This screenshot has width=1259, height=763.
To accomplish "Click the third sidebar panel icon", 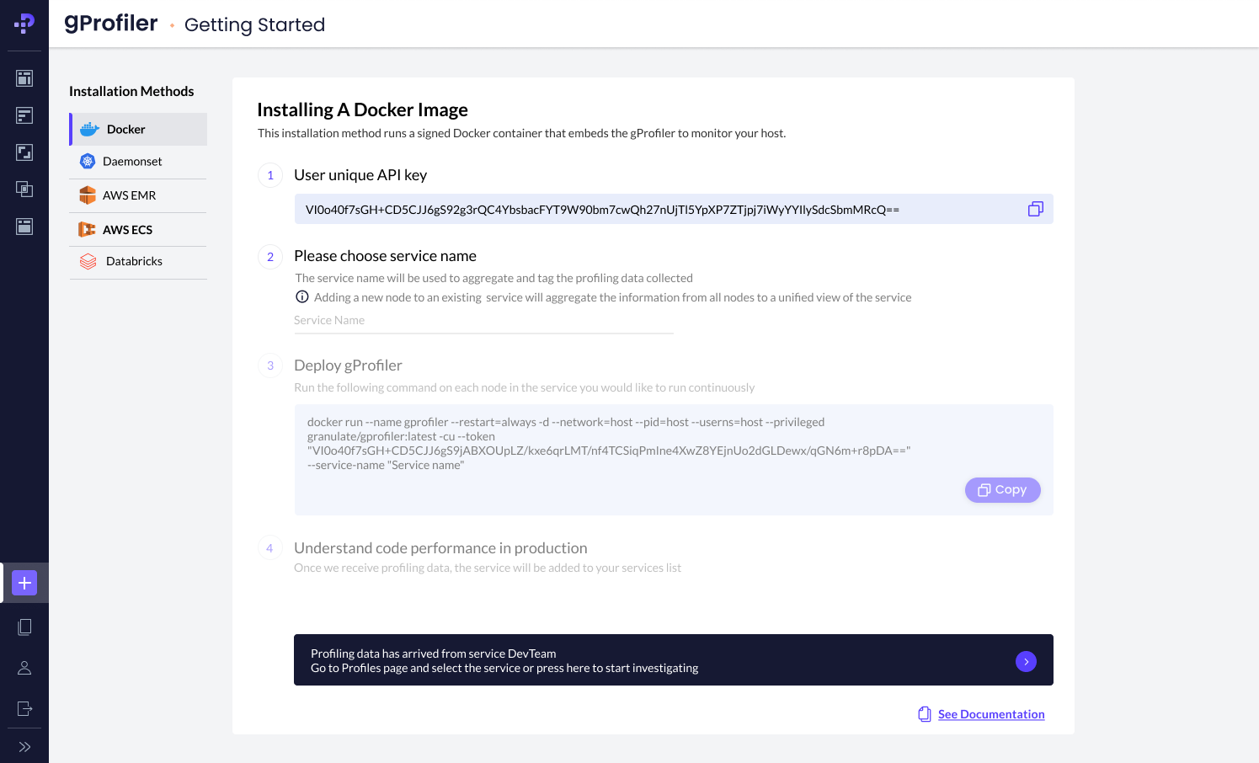I will click(24, 152).
